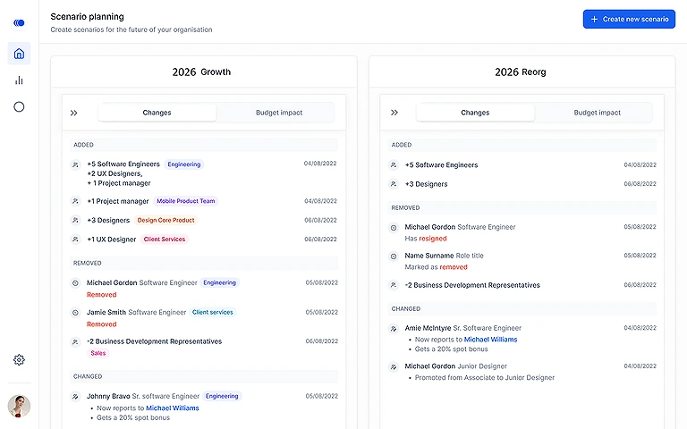
Task: Select the 2026 Reorg scenario title
Action: click(521, 71)
